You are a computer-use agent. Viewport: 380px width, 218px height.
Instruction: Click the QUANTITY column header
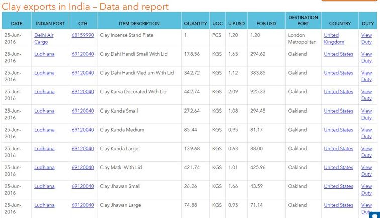[x=195, y=24]
